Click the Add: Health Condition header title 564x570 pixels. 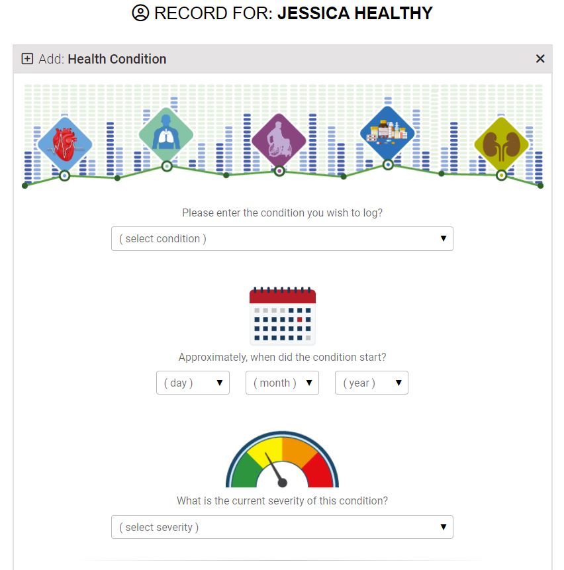103,59
